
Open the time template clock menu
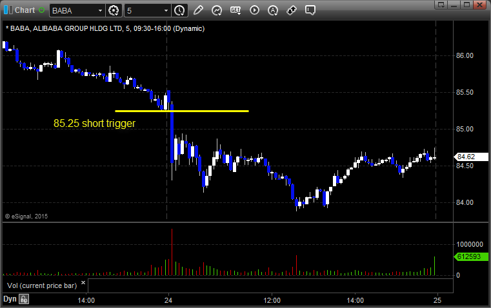point(180,10)
